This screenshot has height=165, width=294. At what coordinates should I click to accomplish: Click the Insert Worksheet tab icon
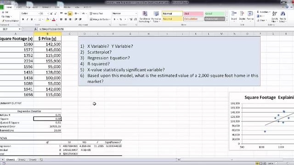[x=41, y=160]
